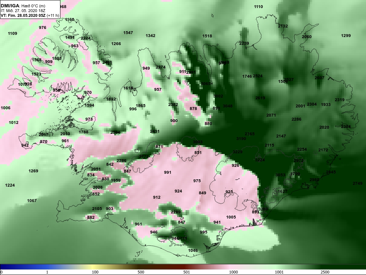The height and width of the screenshot is (275, 366).
Task: Click the map value 1012
Action: click(14, 122)
